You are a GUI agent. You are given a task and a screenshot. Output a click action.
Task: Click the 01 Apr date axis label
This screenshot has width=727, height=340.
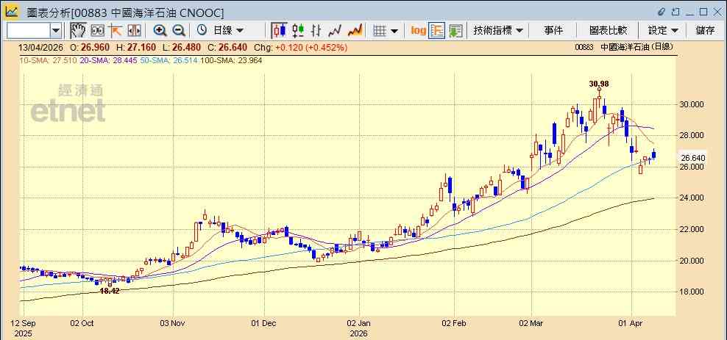[631, 324]
